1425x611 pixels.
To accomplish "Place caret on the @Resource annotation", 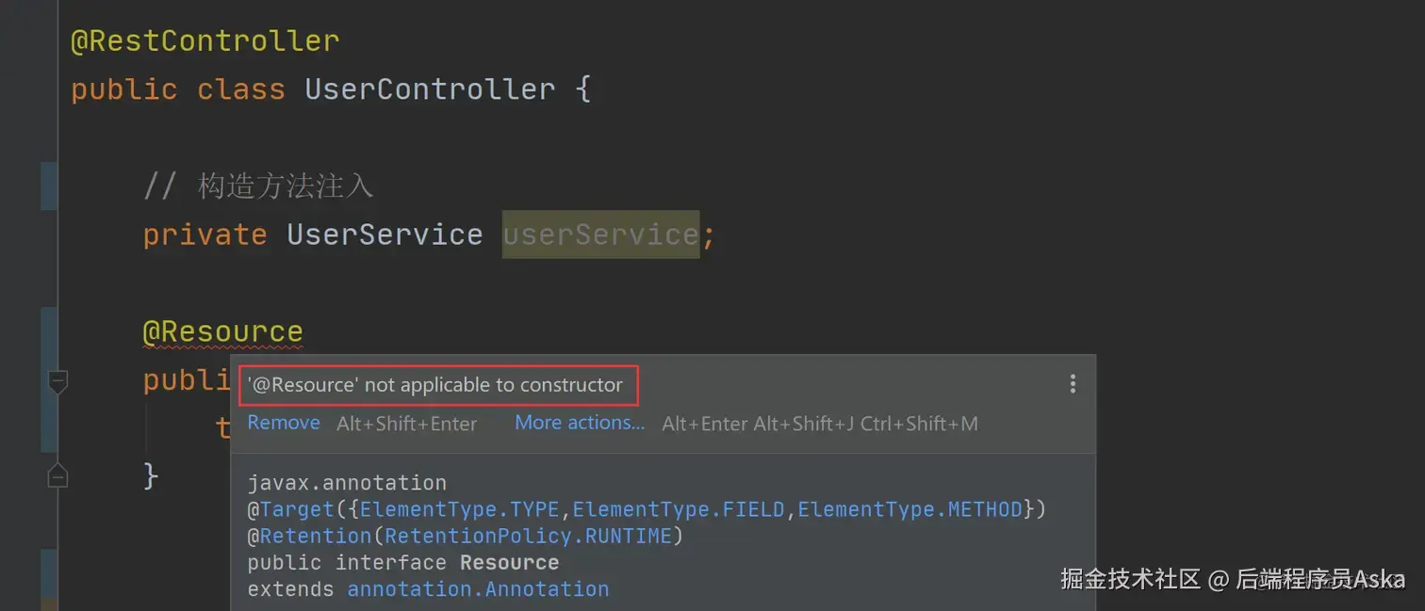I will click(222, 331).
